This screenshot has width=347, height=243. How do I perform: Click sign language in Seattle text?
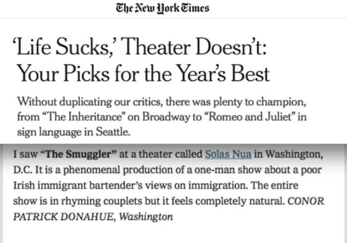pos(74,132)
